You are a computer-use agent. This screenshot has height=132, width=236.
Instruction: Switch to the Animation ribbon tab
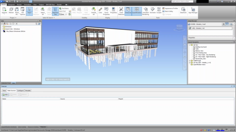coord(27,5)
